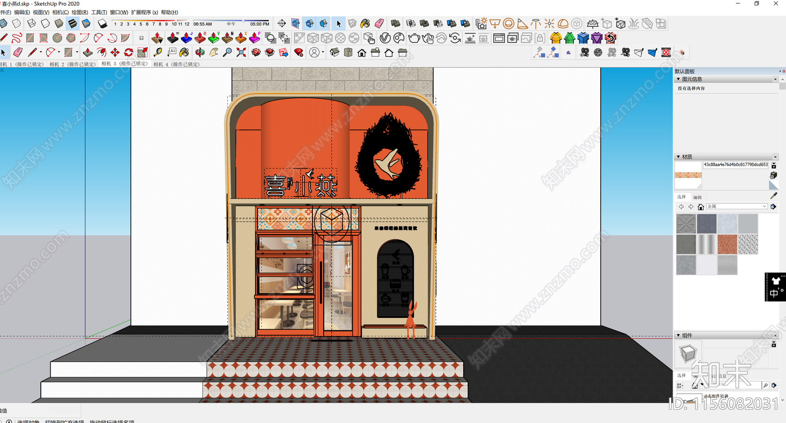Open the user account dropdown
Image resolution: width=786 pixels, height=423 pixels.
(323, 52)
